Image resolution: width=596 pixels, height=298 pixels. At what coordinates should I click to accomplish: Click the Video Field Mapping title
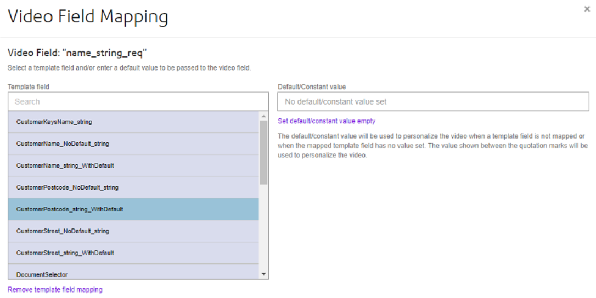(88, 16)
